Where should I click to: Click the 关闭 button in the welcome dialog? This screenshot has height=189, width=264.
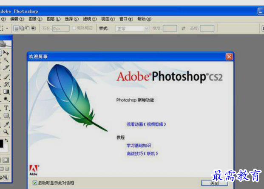pyautogui.click(x=215, y=183)
